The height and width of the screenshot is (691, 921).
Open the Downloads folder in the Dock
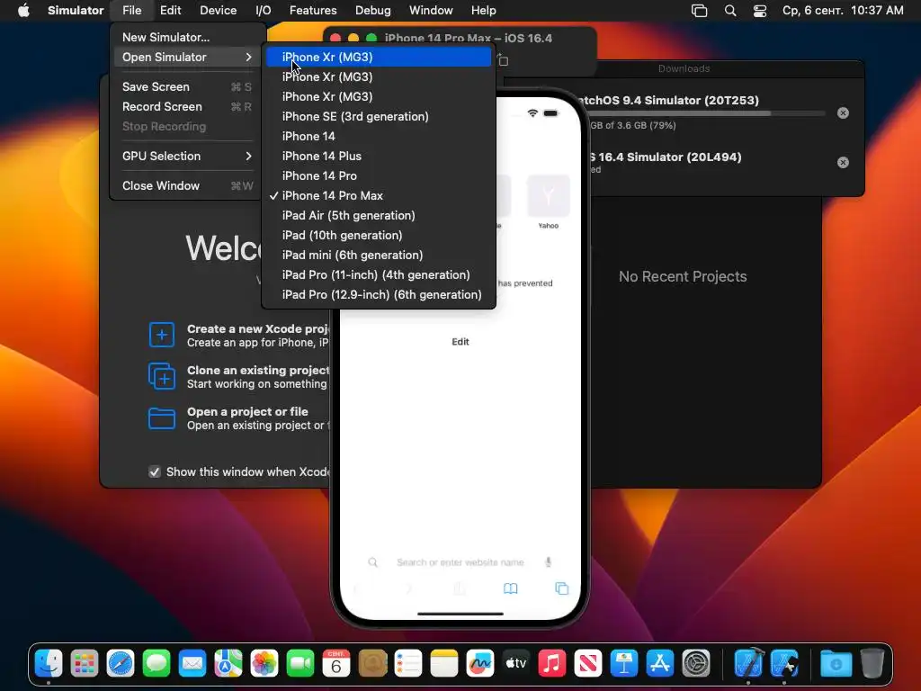(x=836, y=664)
